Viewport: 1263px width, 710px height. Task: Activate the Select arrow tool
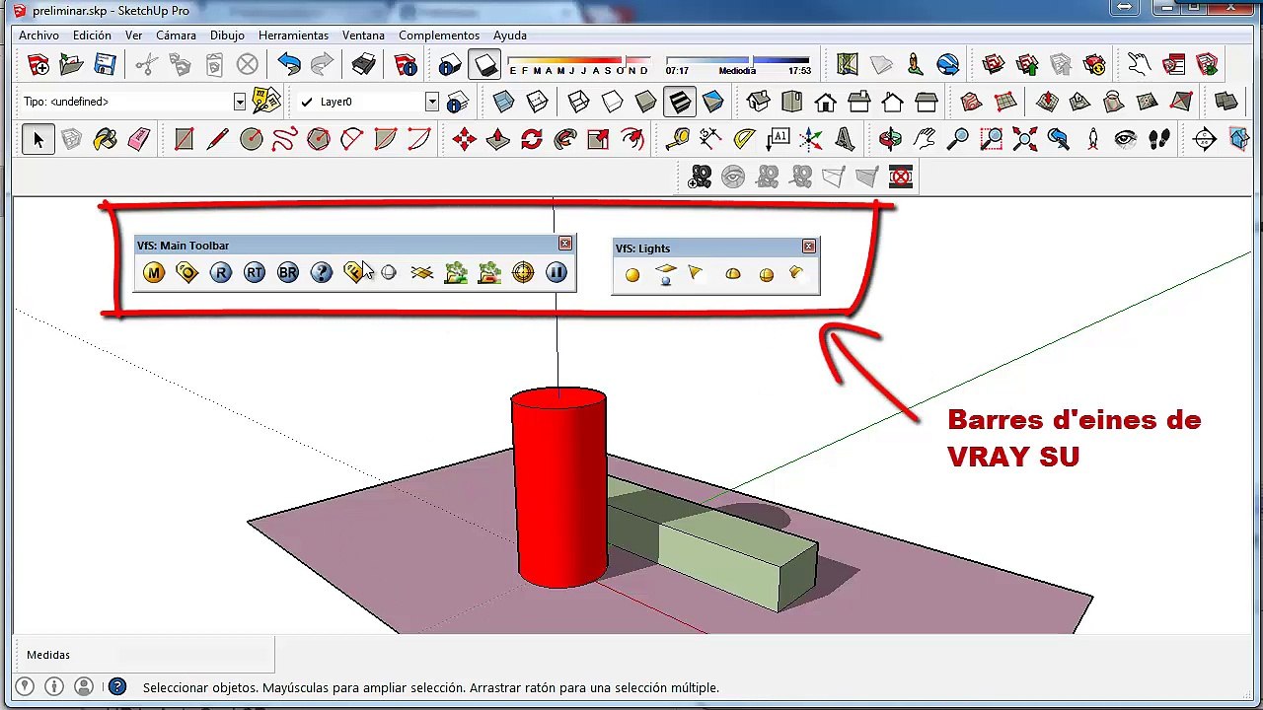(x=37, y=139)
